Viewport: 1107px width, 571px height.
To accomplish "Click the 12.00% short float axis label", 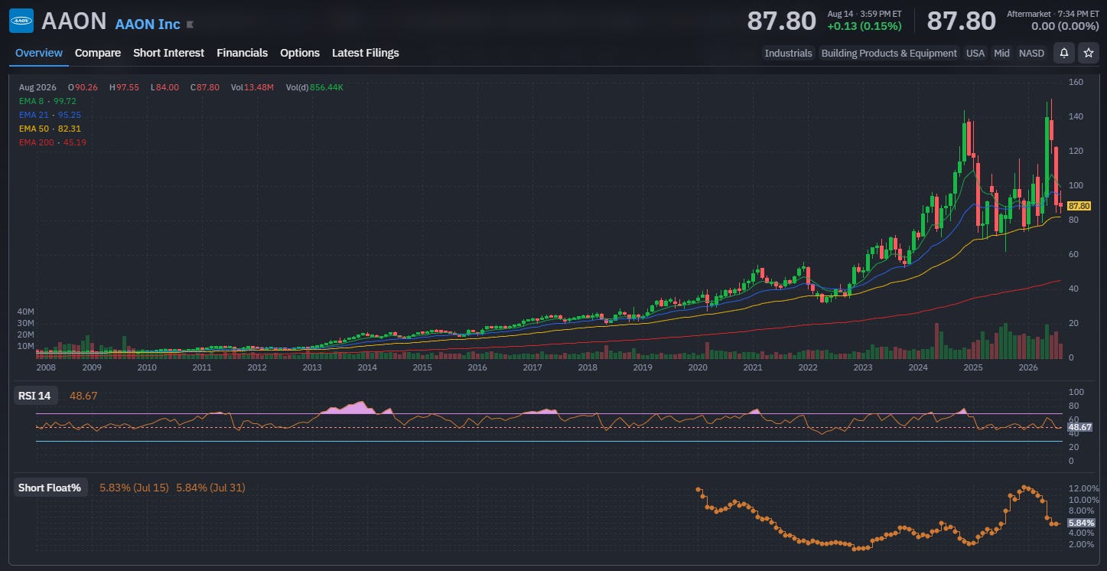I will click(1084, 489).
